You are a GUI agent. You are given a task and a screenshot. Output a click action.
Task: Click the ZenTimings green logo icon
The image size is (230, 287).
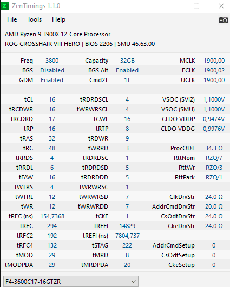(5, 6)
